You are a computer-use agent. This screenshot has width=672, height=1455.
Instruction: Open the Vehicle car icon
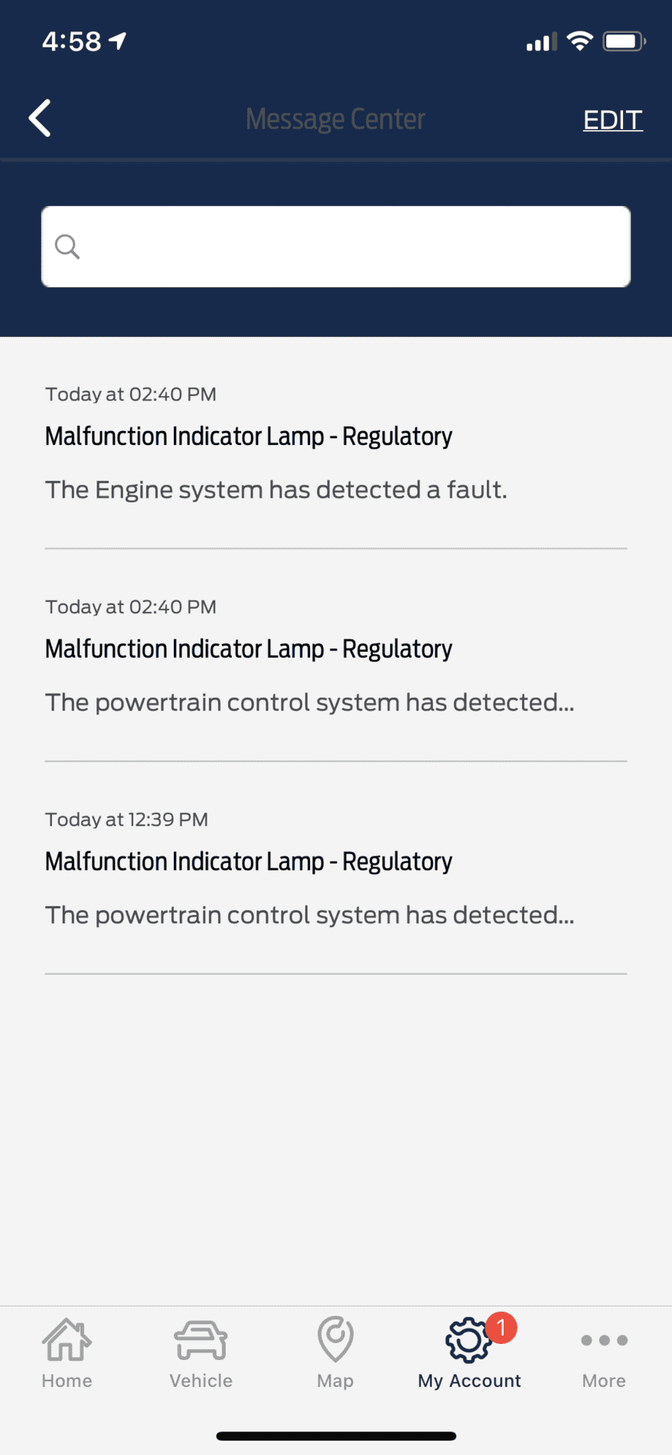(201, 1340)
